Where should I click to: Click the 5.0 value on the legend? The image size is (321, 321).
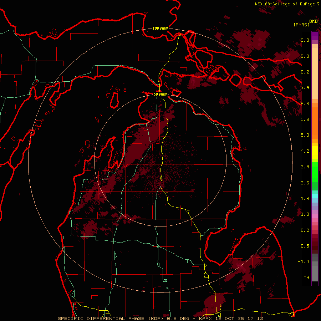click(305, 135)
